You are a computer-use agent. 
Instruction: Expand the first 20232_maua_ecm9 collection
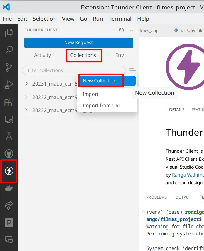(27, 97)
